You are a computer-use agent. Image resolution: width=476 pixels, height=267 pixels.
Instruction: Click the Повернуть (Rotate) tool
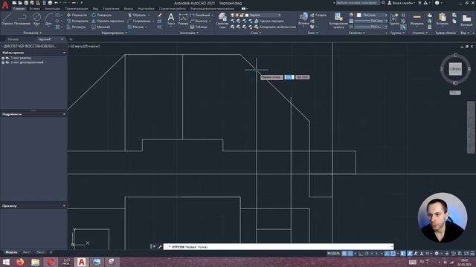tap(102, 15)
